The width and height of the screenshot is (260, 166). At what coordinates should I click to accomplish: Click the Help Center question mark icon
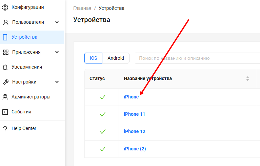click(x=5, y=129)
